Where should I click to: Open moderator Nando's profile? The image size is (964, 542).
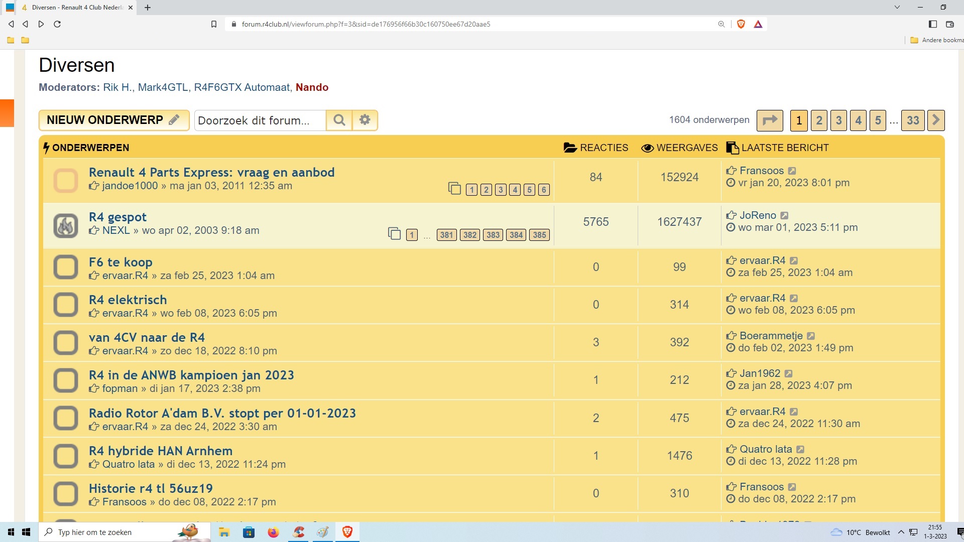(x=312, y=87)
